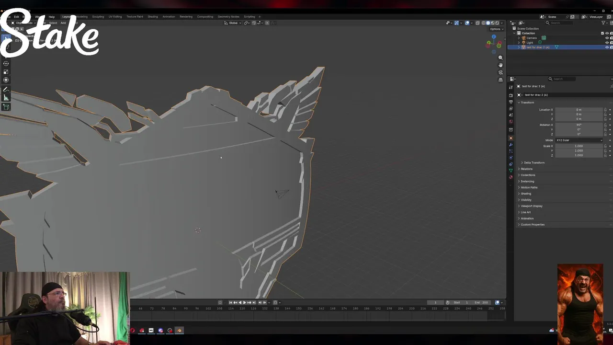Open the Help menu
The image size is (613, 345).
click(52, 17)
